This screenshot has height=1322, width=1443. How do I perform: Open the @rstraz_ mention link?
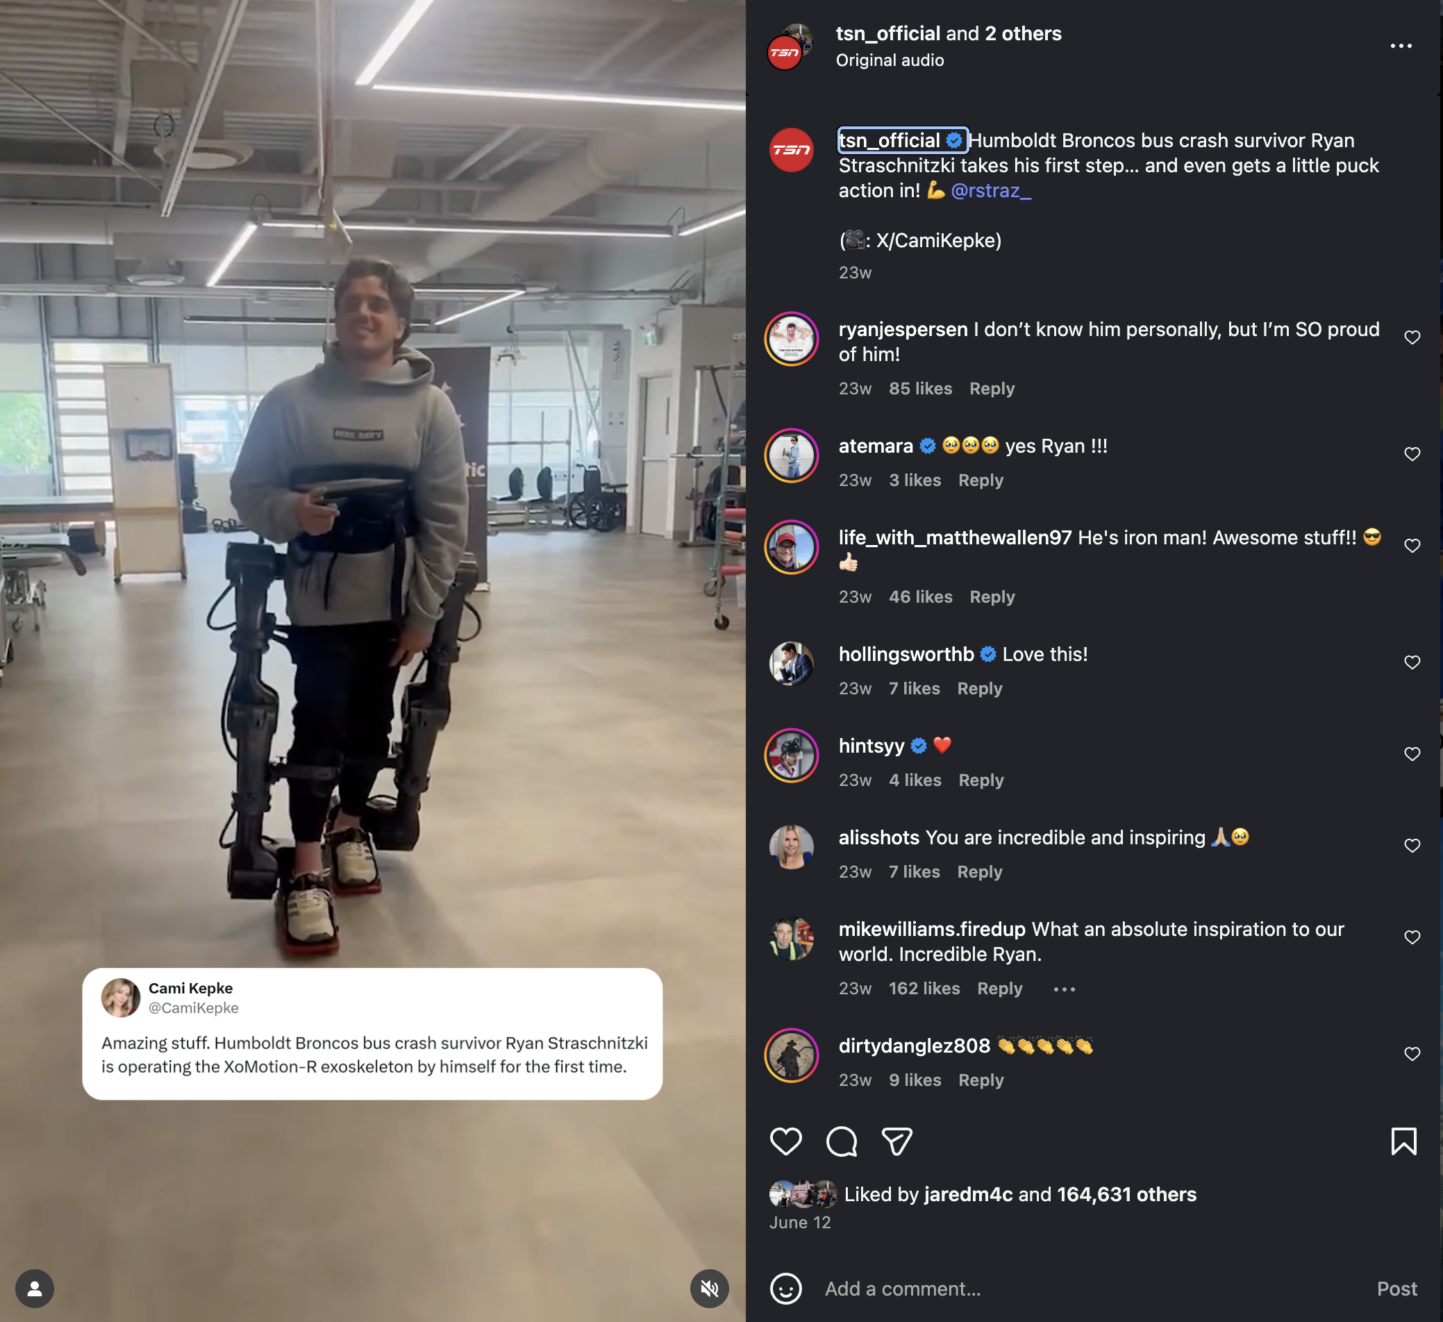pos(991,190)
